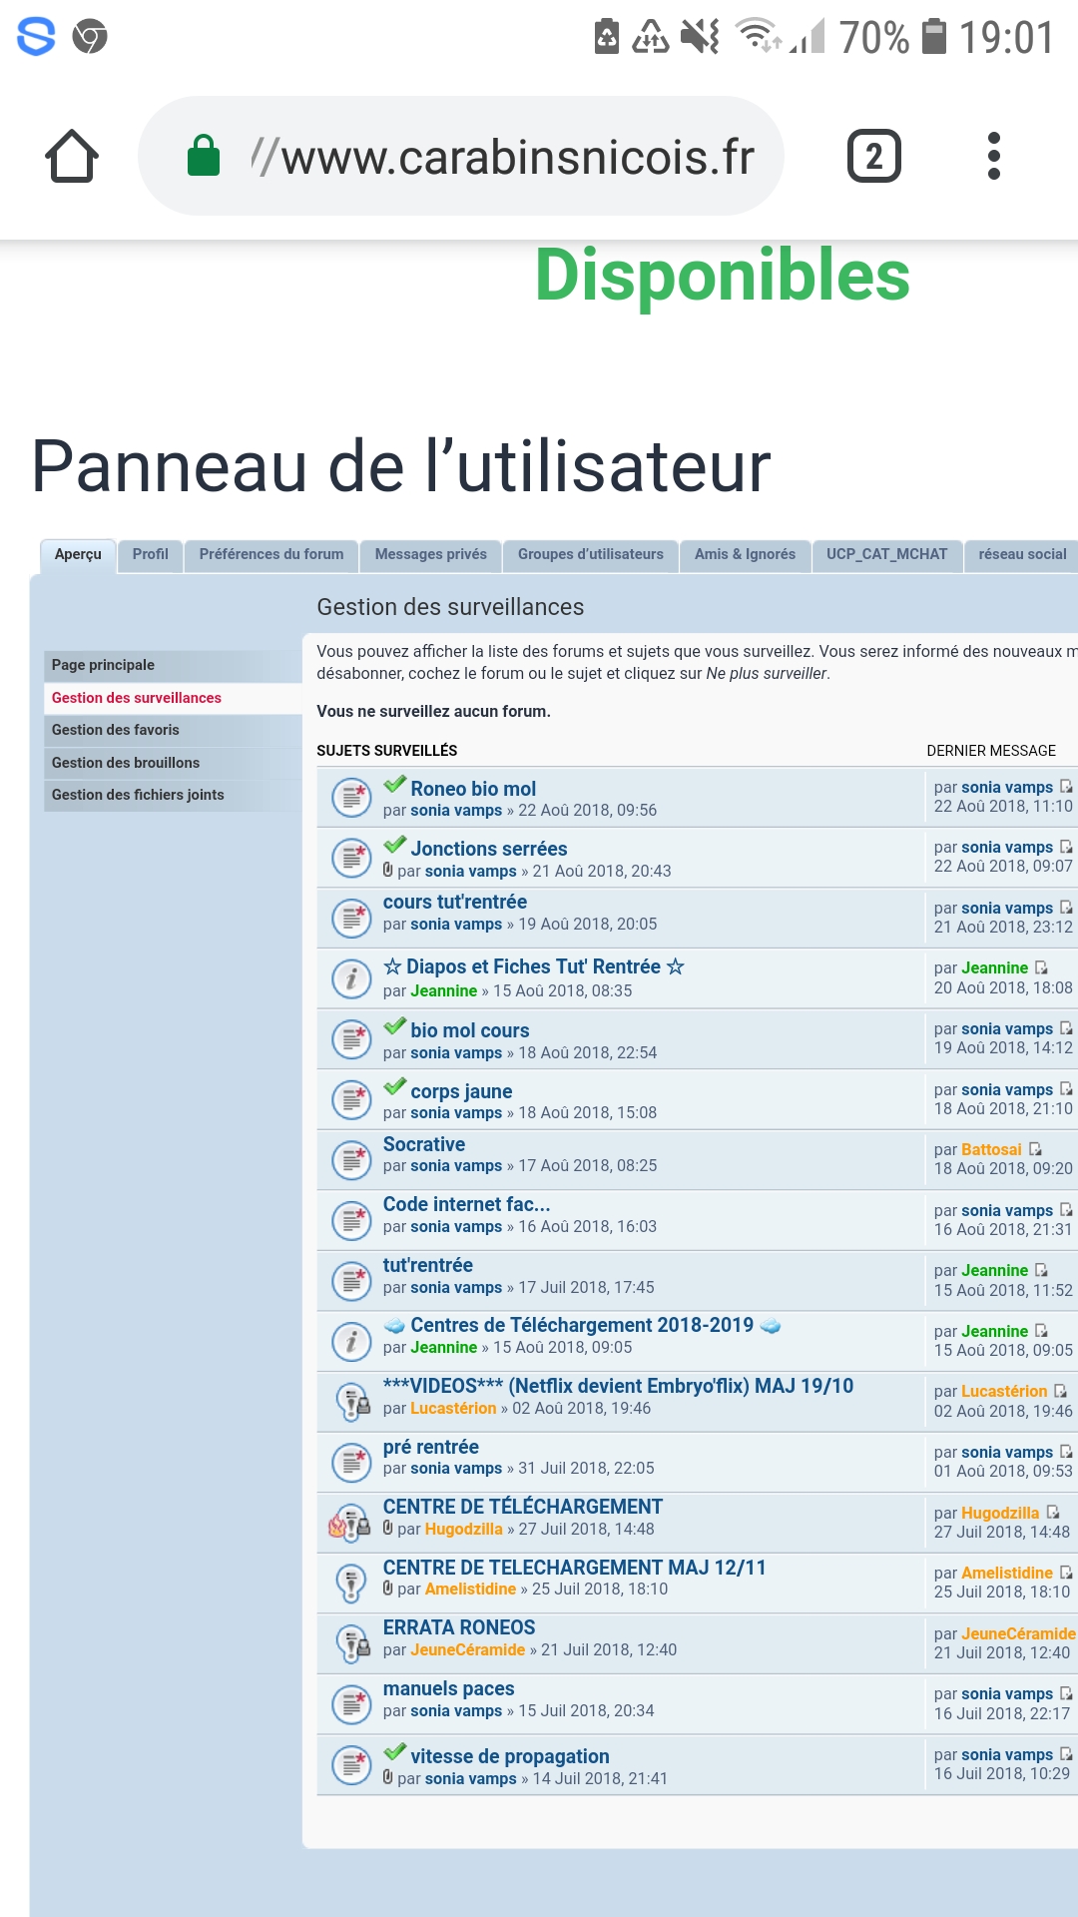The width and height of the screenshot is (1078, 1917).
Task: Open the Messages privés tab
Action: tap(430, 554)
